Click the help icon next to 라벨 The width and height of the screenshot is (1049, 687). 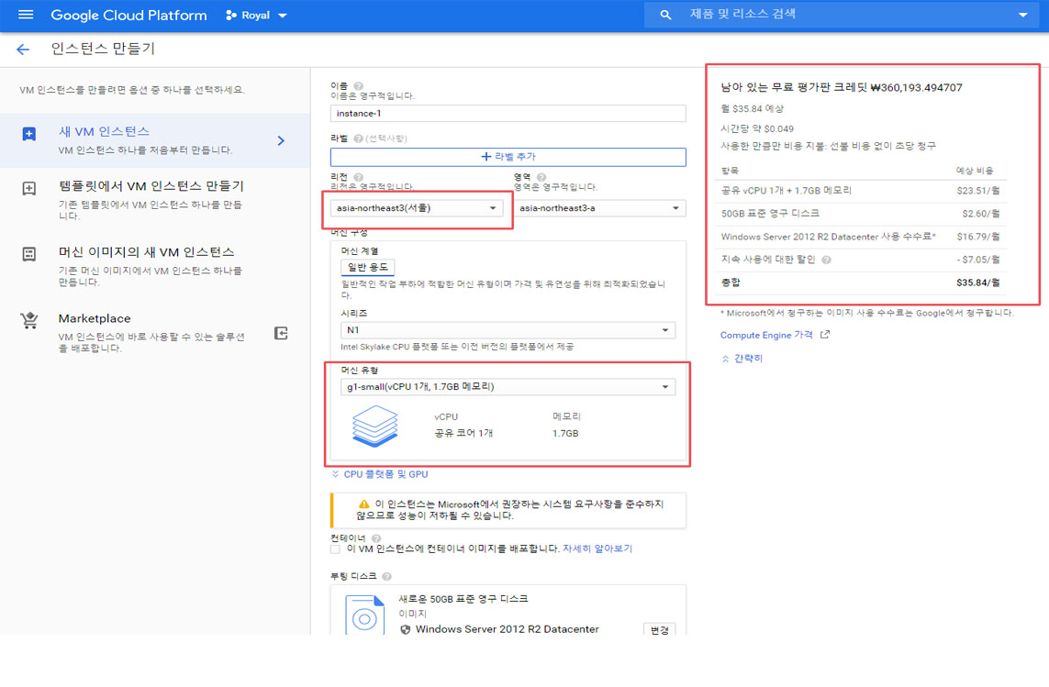359,139
